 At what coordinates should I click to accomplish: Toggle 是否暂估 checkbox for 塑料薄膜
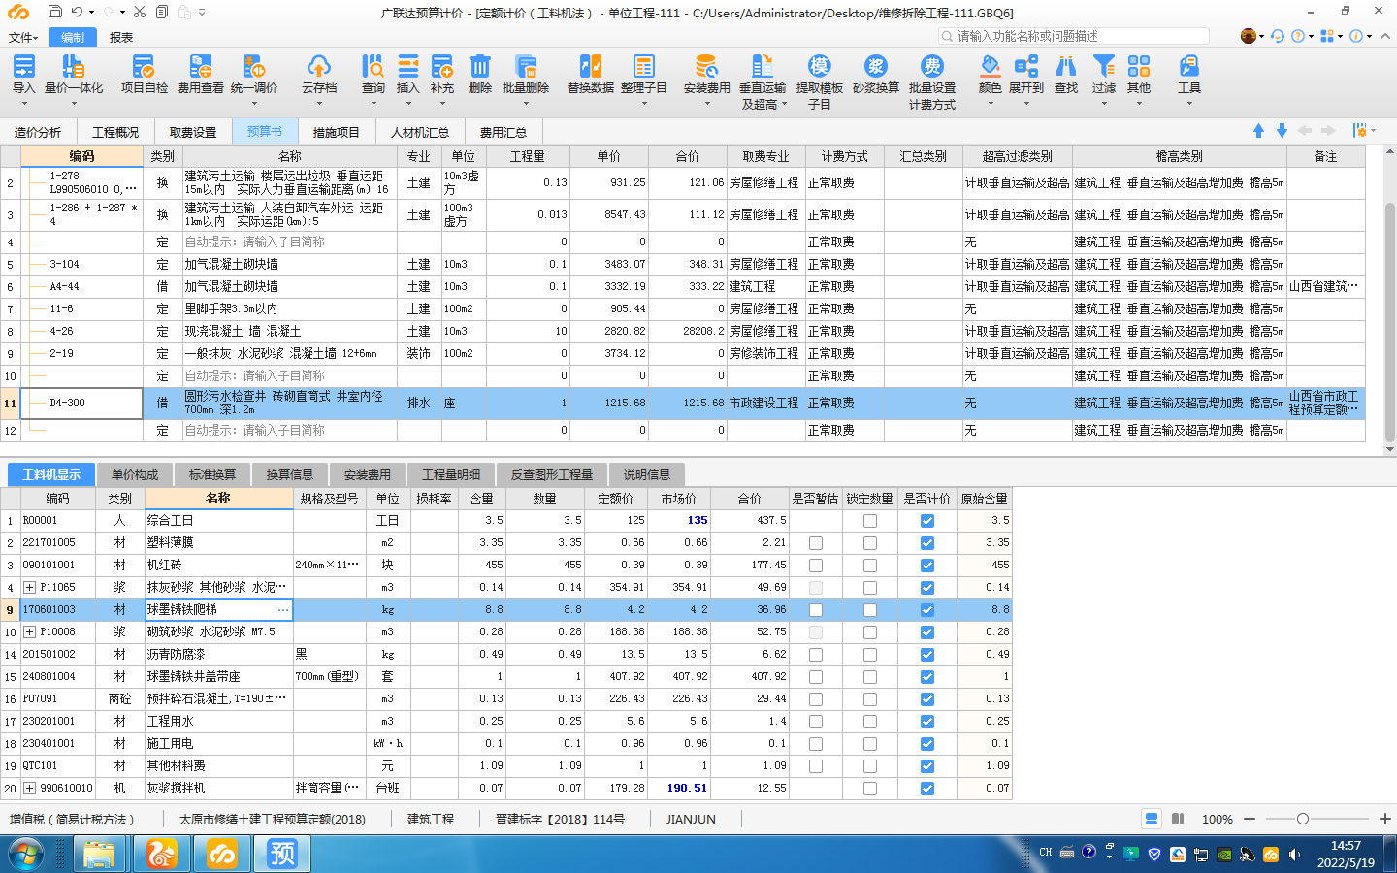[x=816, y=543]
